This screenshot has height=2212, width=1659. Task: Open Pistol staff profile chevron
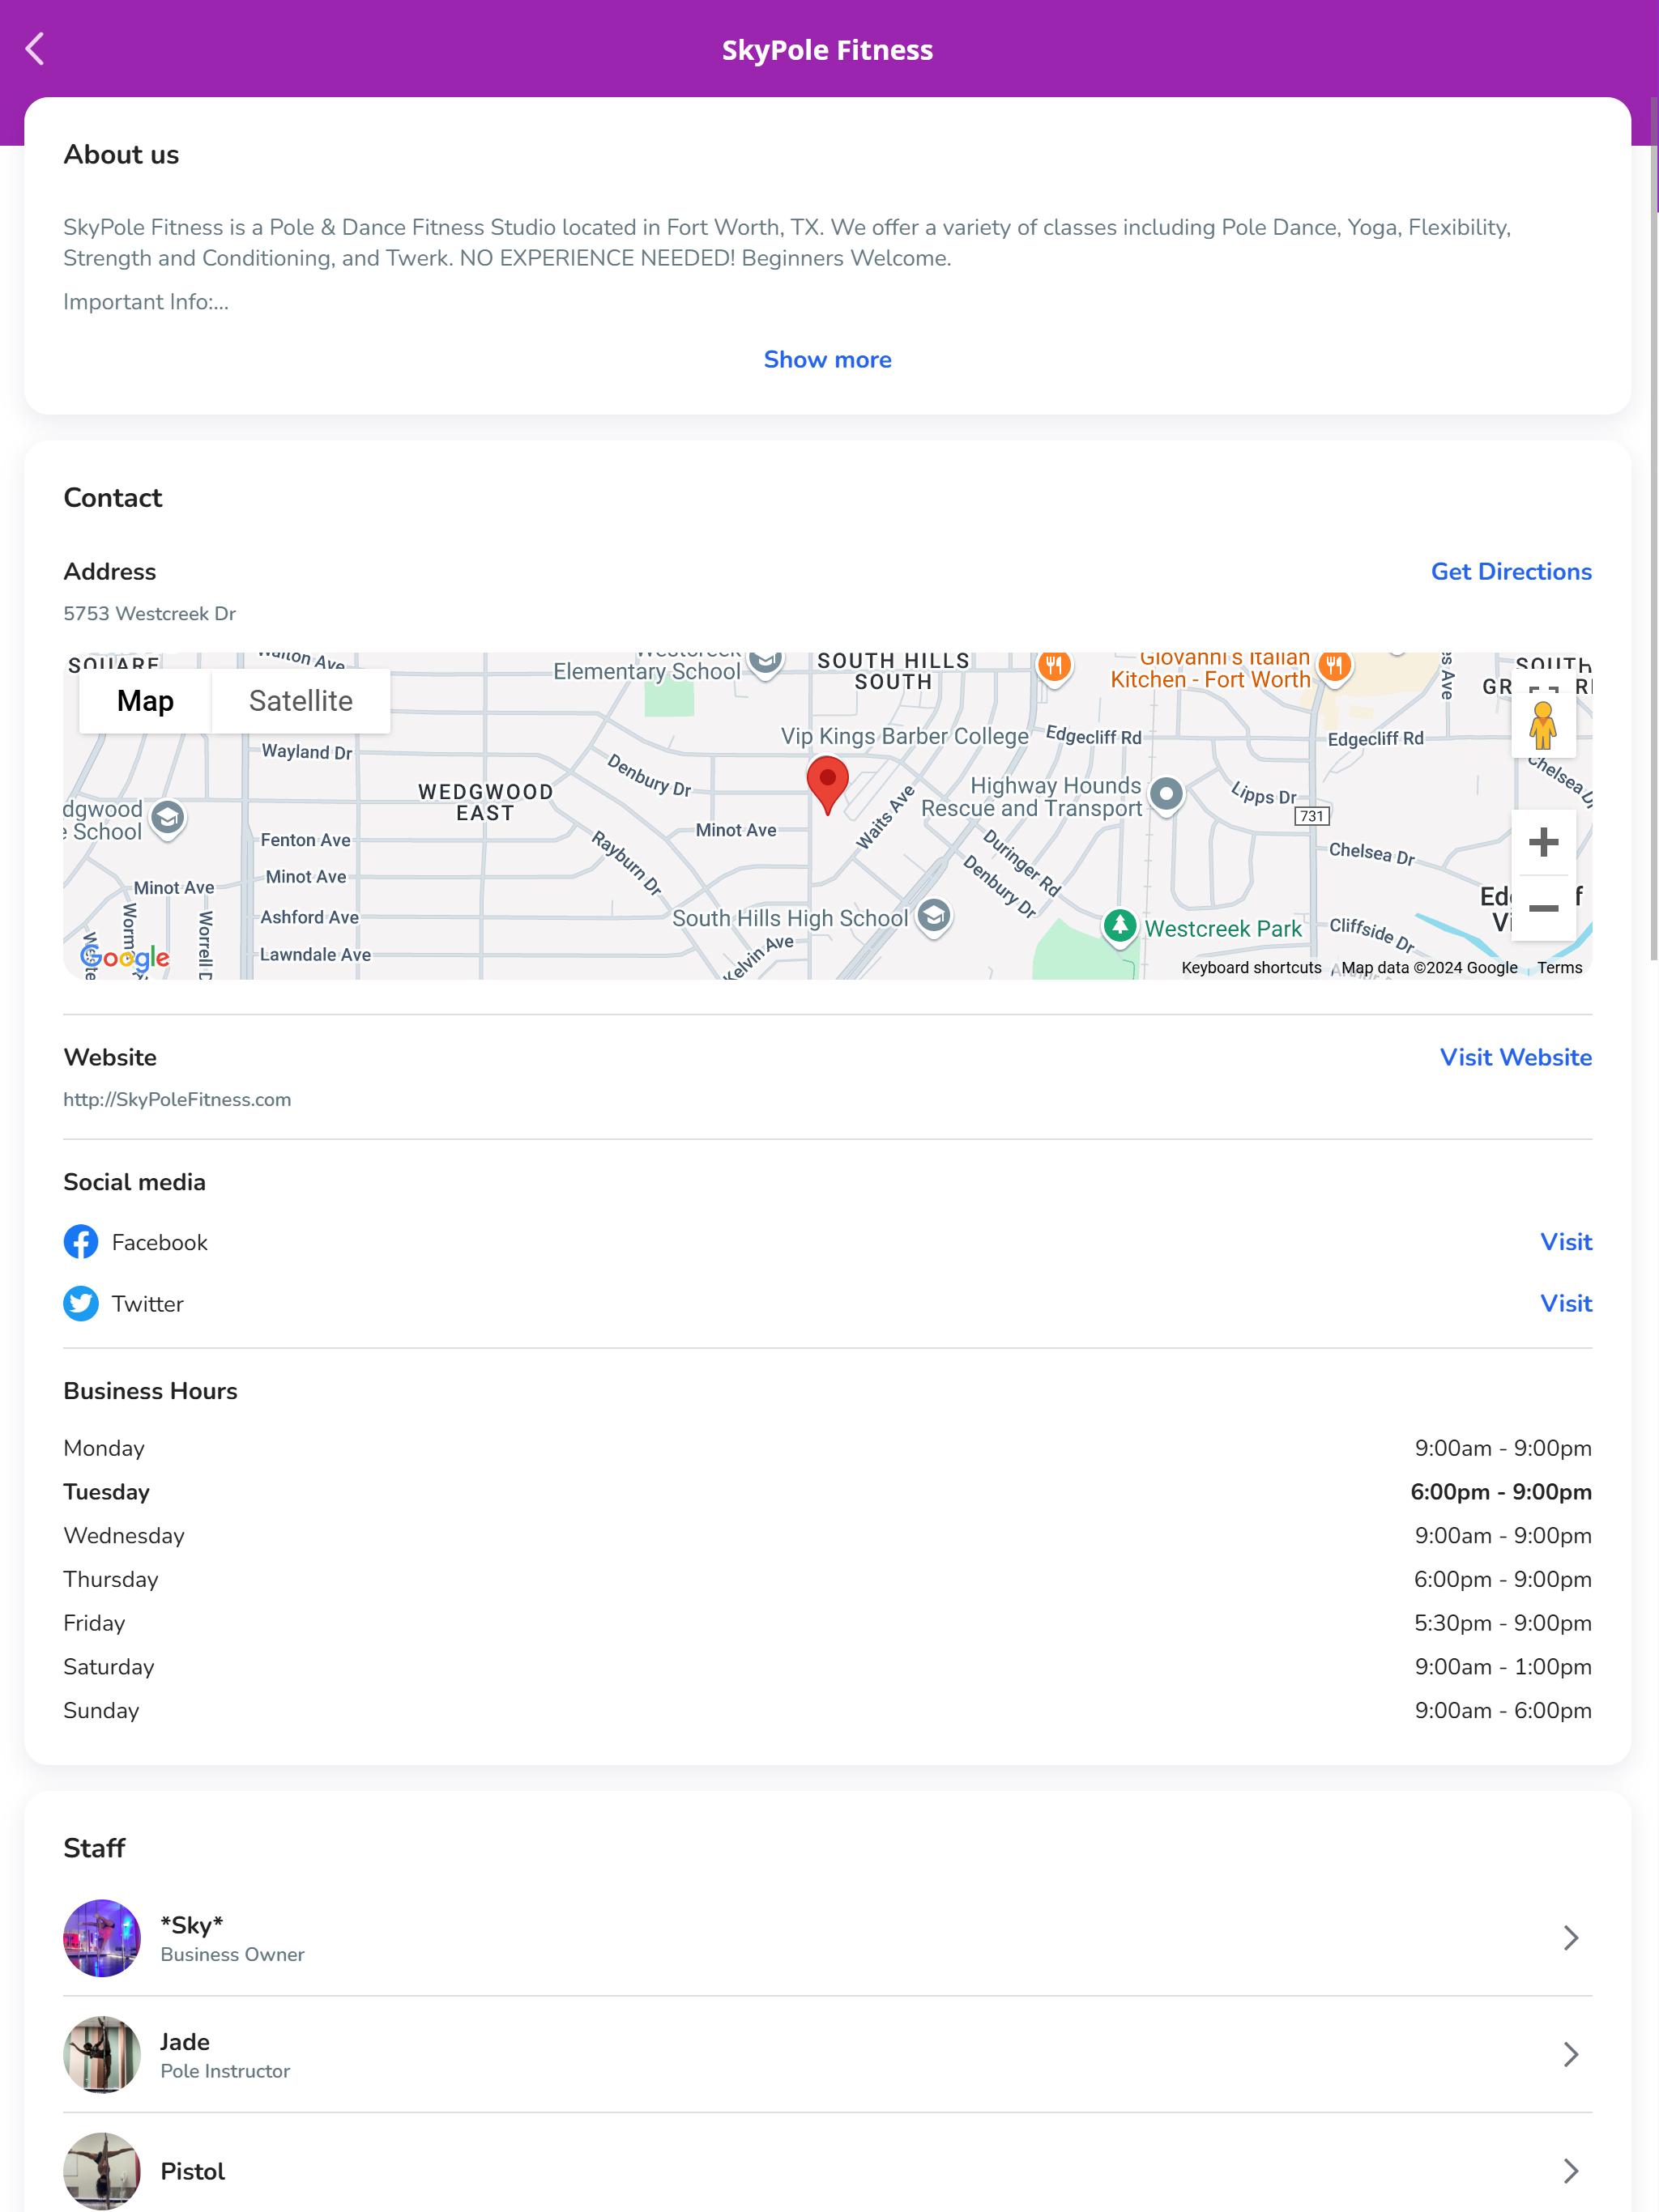tap(1571, 2171)
